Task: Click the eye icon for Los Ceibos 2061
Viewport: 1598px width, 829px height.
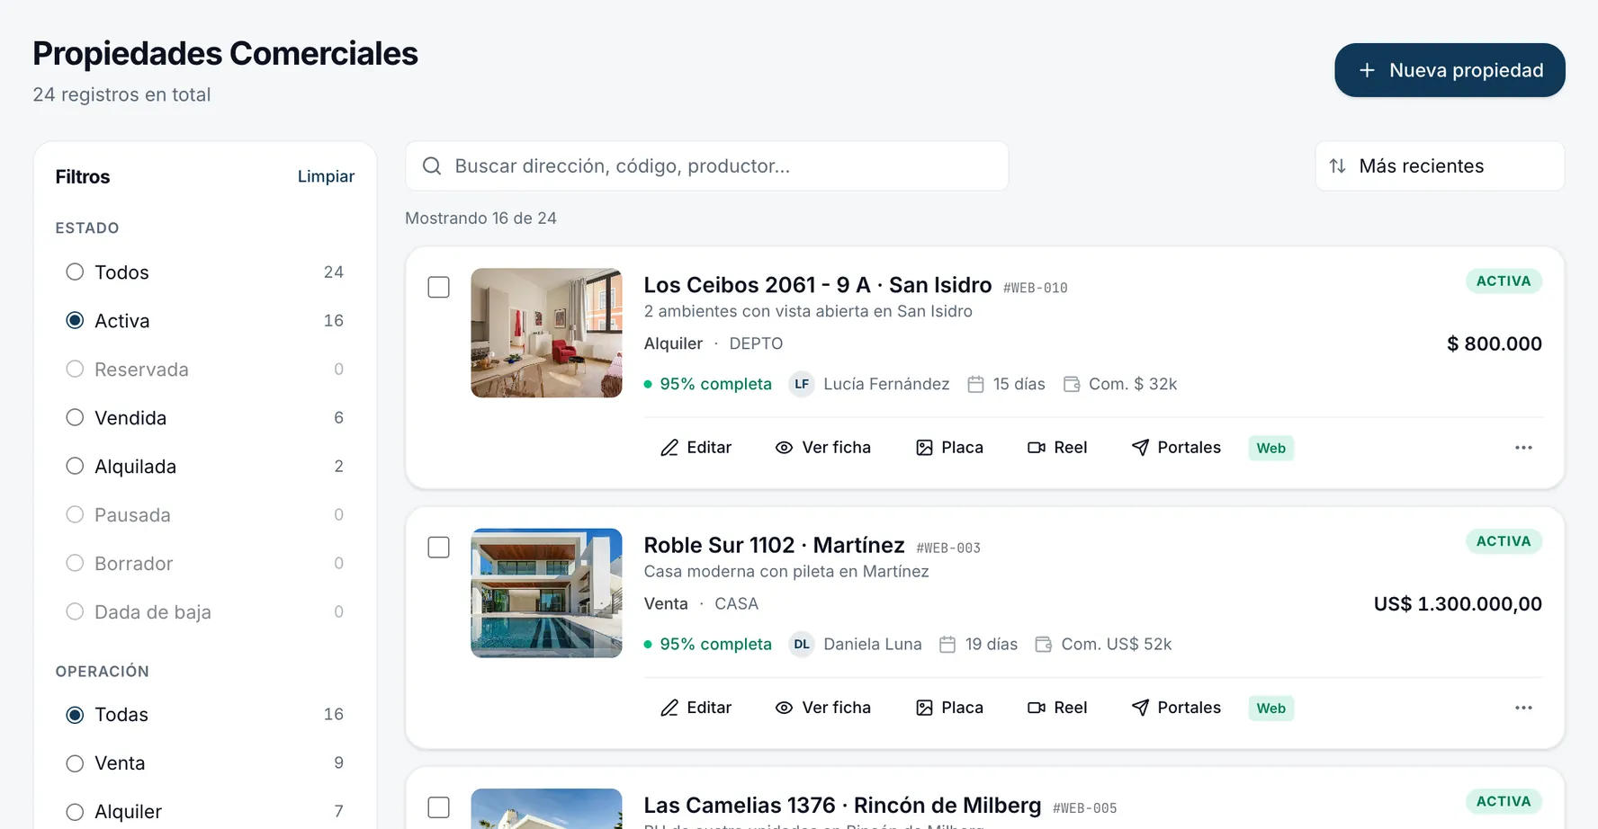Action: point(785,448)
